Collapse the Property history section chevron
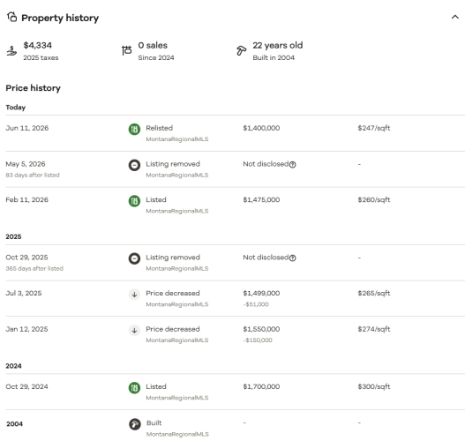Viewport: 465px width, 441px height. point(455,17)
